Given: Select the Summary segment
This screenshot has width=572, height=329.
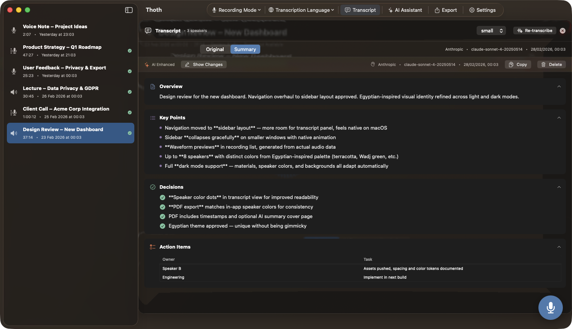Looking at the screenshot, I should (x=245, y=49).
